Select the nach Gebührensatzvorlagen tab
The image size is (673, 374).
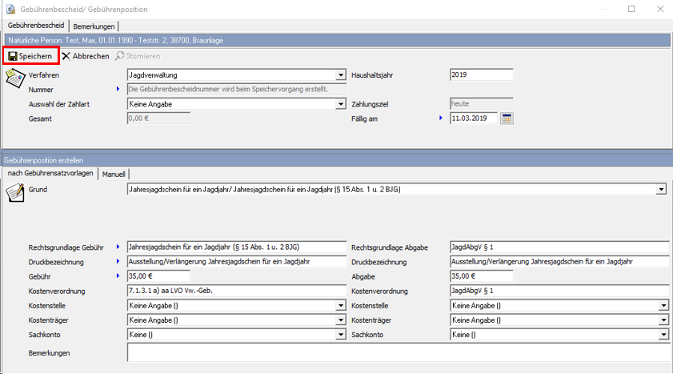click(x=50, y=174)
